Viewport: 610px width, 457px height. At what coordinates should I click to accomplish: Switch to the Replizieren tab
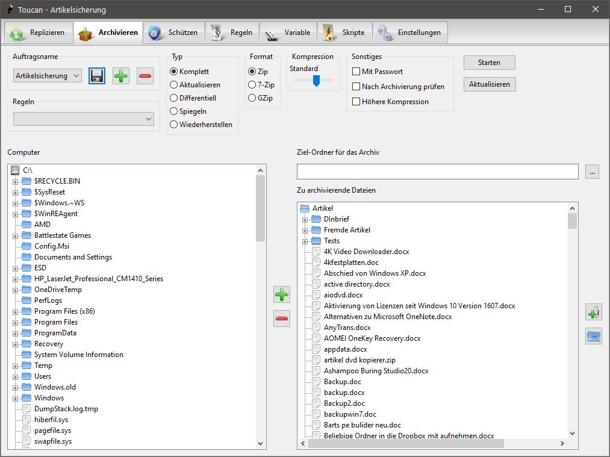click(39, 33)
